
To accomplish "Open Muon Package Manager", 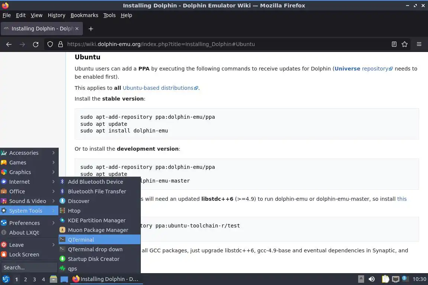I will [x=100, y=230].
